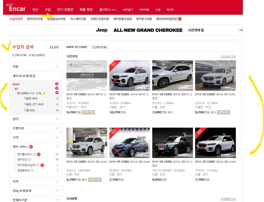The height and width of the screenshot is (202, 264).
Task: Click the Encar logo
Action: click(x=16, y=8)
